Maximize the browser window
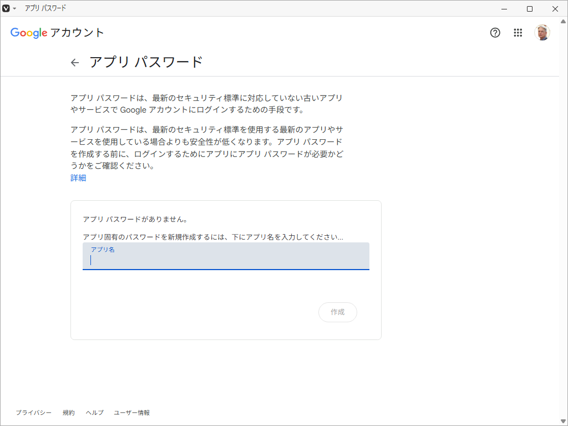The width and height of the screenshot is (568, 426). (x=530, y=8)
